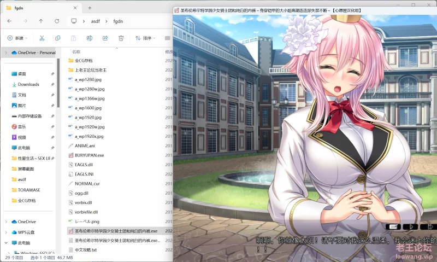The width and height of the screenshot is (437, 262).
Task: Go back in File Explorer
Action: [x=9, y=21]
